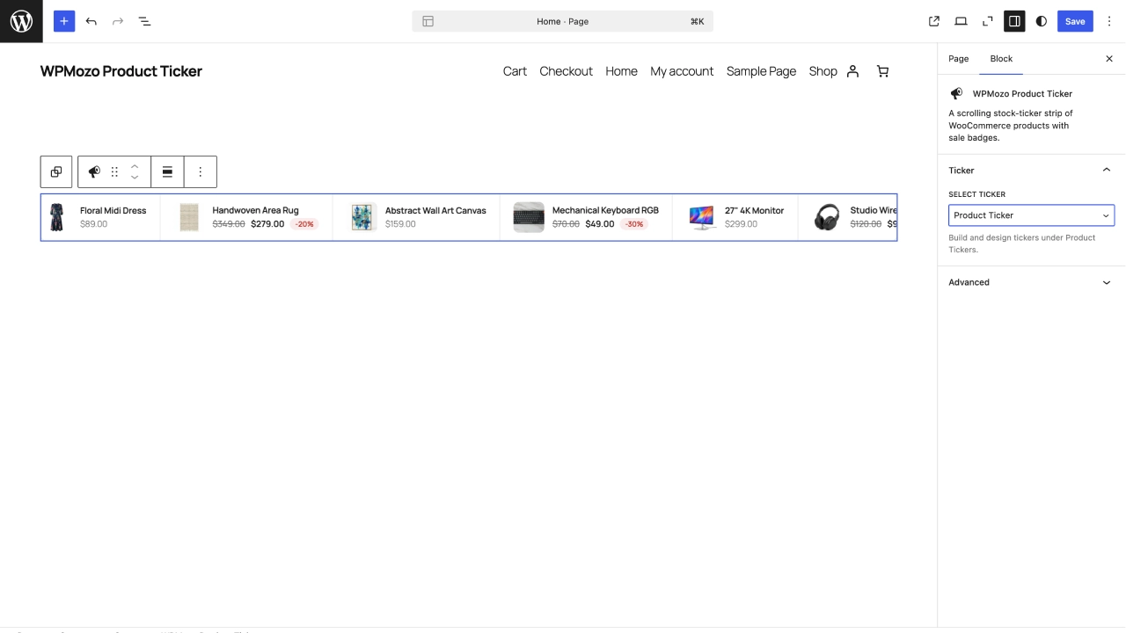
Task: Toggle the Settings sidebar panel
Action: pyautogui.click(x=1014, y=21)
